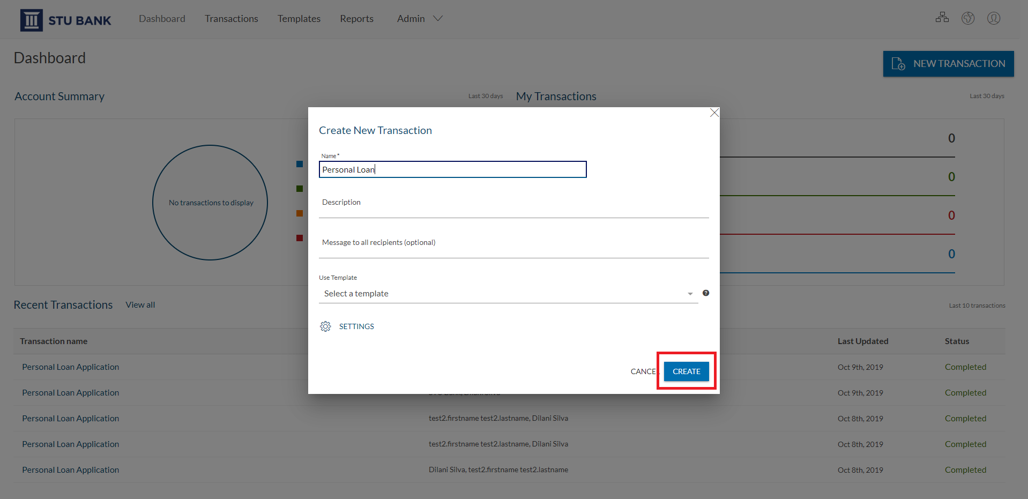1028x499 pixels.
Task: Click the settings gear icon
Action: [325, 326]
